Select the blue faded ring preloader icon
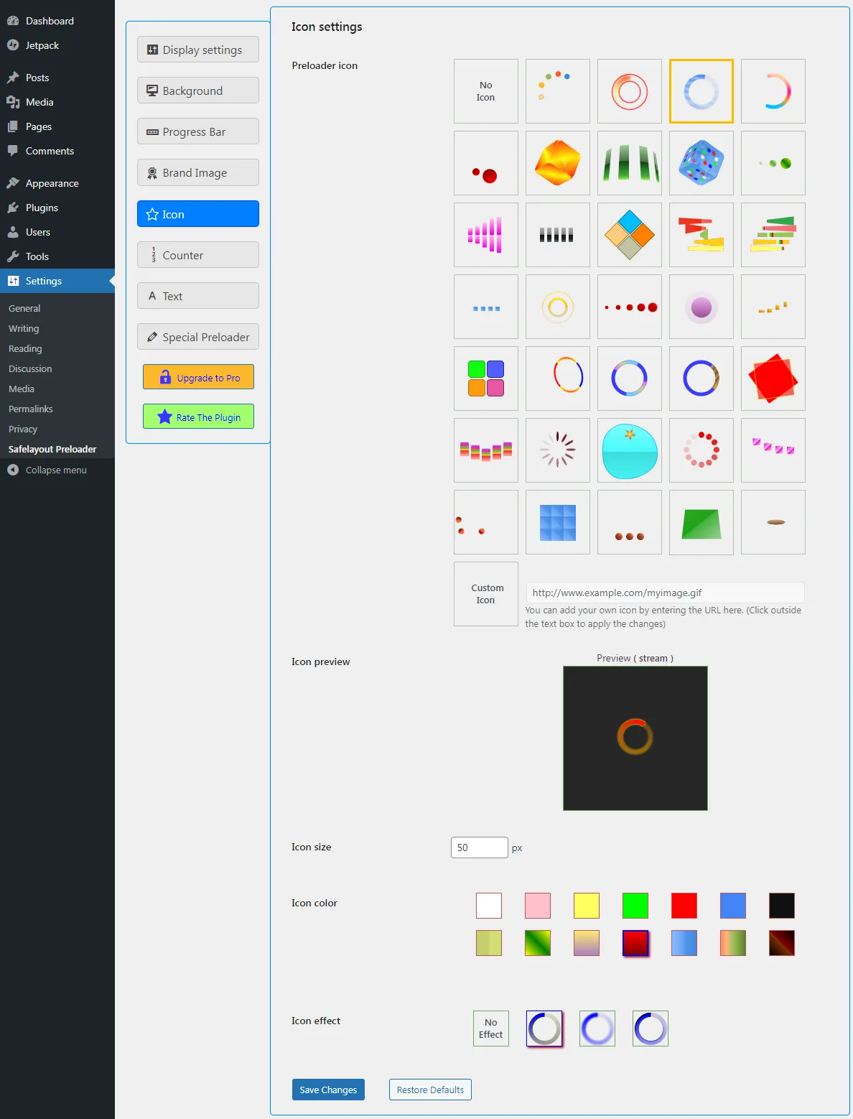 coord(701,91)
